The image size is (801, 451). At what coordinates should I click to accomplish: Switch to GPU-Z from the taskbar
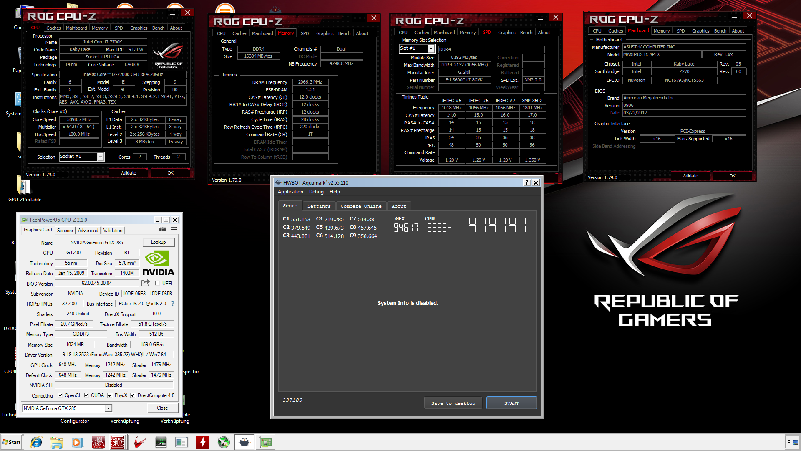click(265, 442)
